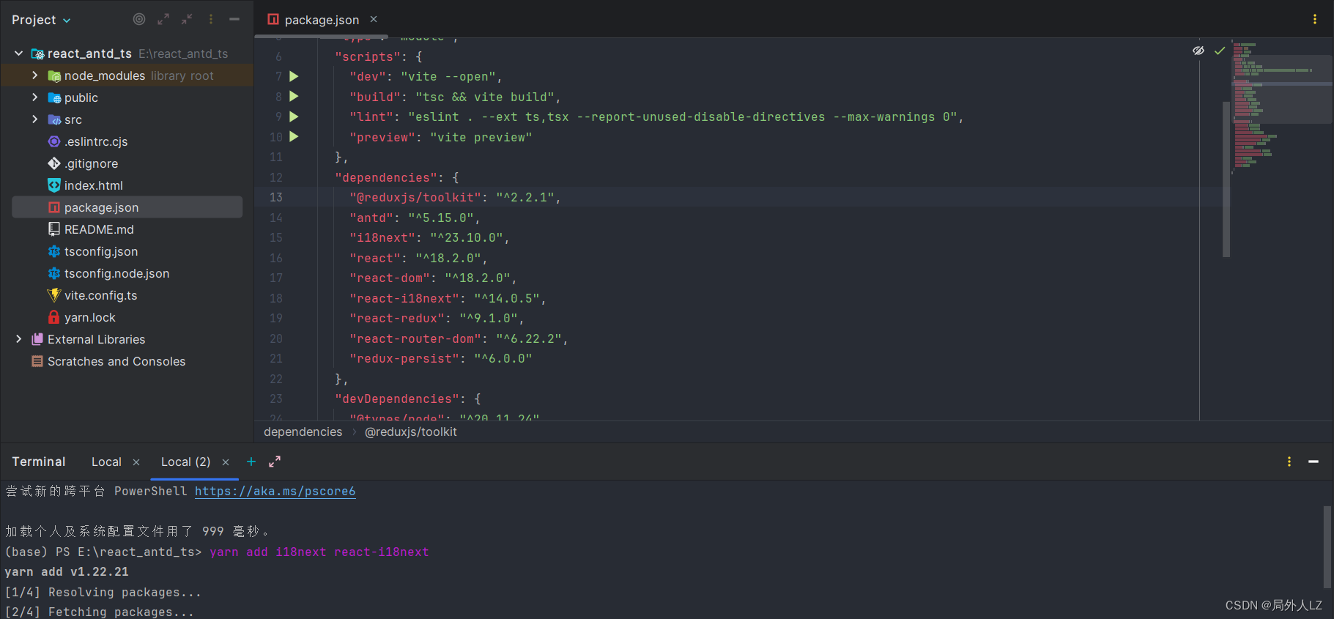Collapse the react_antd_ts root folder

click(x=19, y=53)
